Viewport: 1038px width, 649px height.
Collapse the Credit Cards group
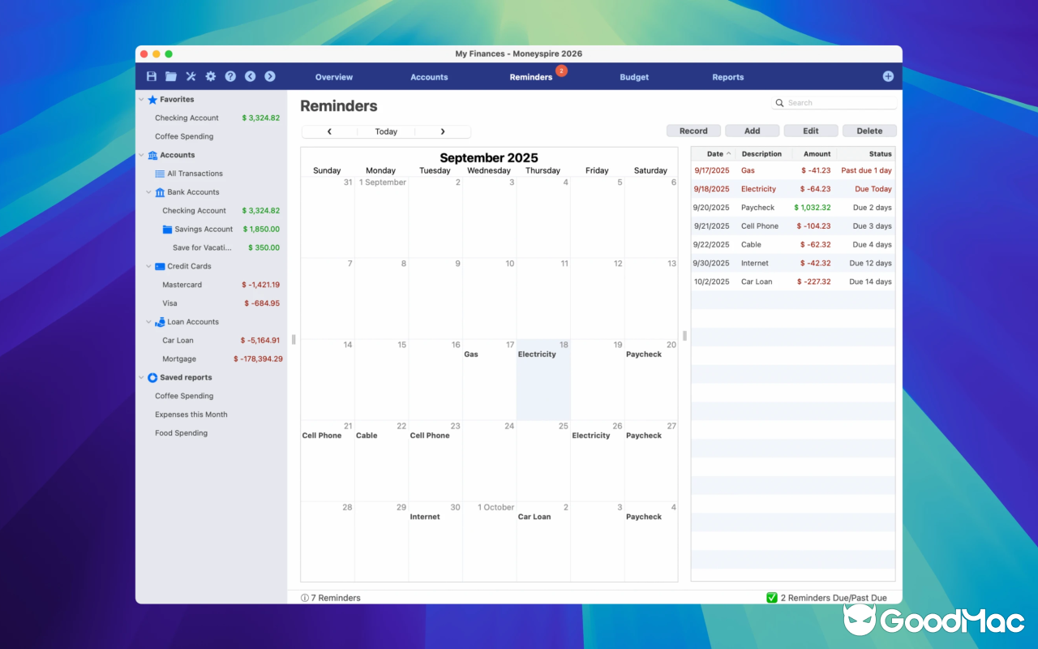(x=148, y=266)
